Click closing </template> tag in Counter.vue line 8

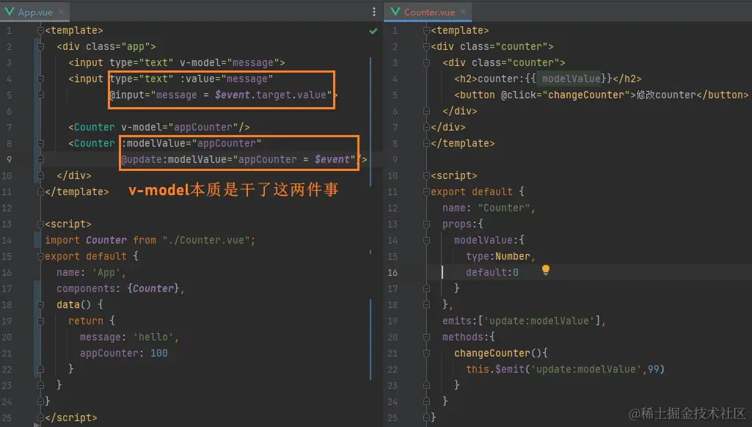[x=463, y=144]
